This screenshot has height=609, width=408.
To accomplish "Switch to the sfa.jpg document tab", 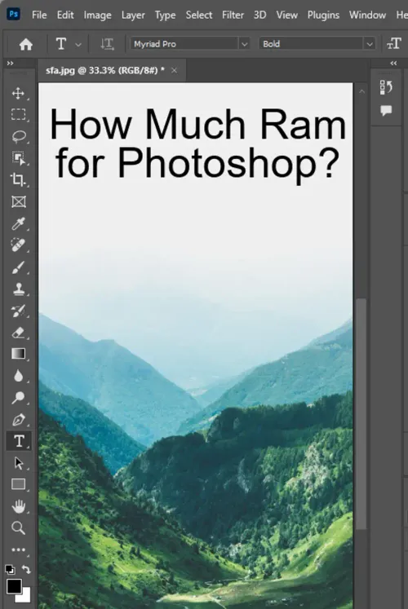I will pyautogui.click(x=105, y=70).
